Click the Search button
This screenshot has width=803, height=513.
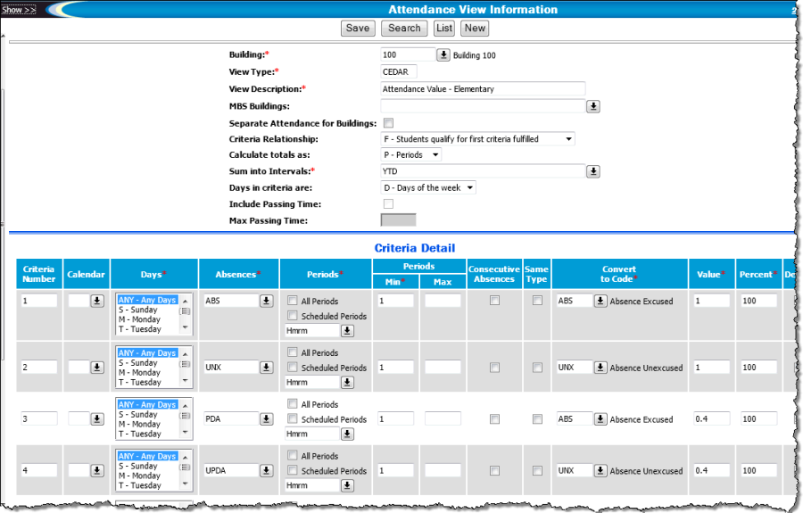[x=404, y=29]
